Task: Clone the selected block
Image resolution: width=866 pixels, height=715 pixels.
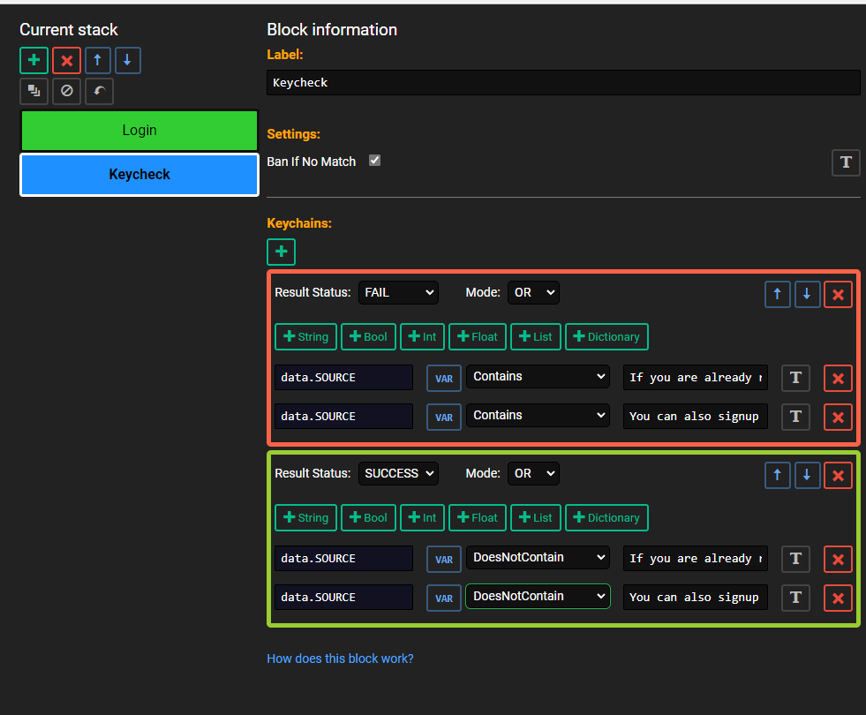Action: click(x=34, y=91)
